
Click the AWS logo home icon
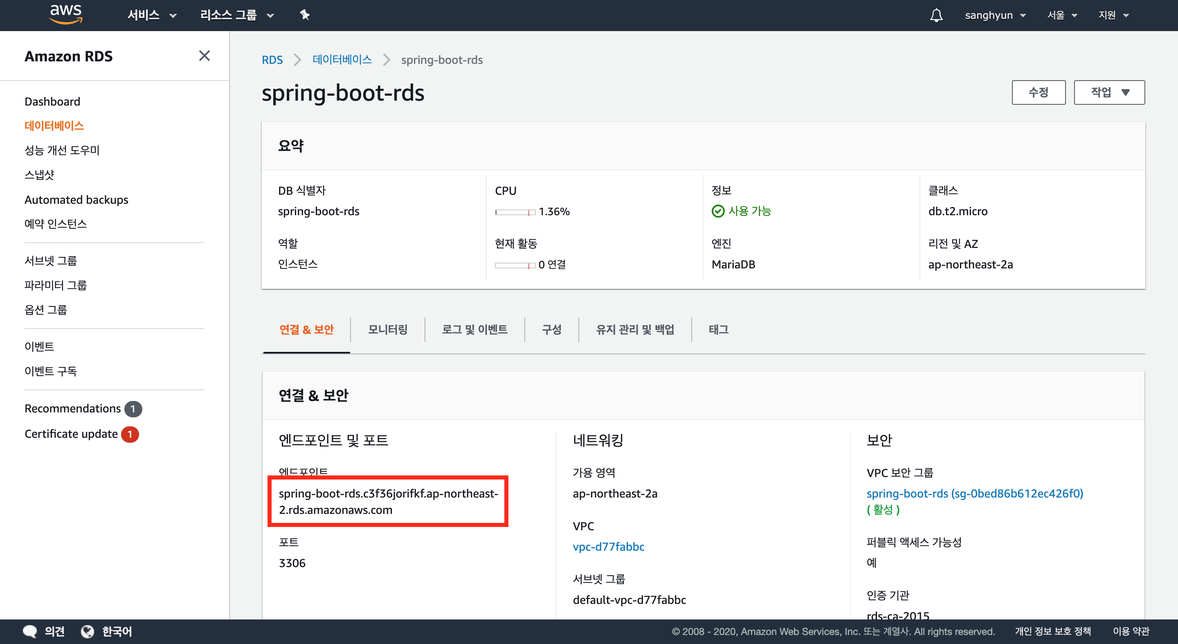coord(66,14)
